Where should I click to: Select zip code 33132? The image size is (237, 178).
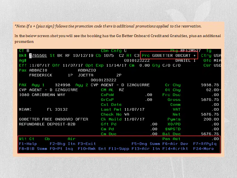(x=61, y=109)
